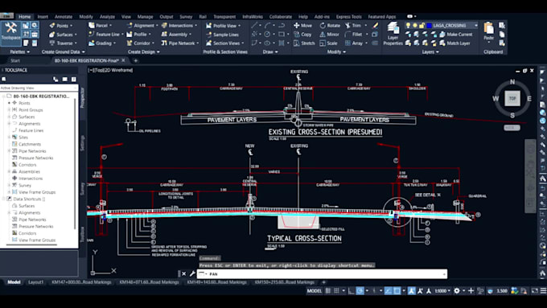Screen dimensions: 547x308
Task: Click the customization menu icon in status bar
Action: (x=543, y=290)
